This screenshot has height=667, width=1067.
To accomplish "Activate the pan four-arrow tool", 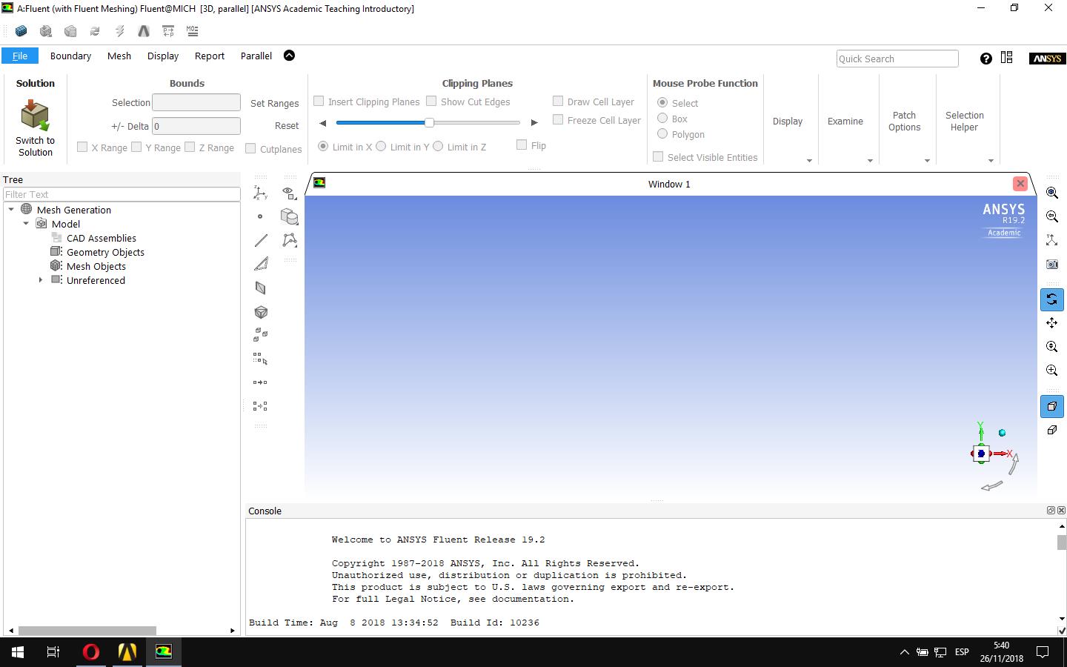I will tap(1051, 322).
